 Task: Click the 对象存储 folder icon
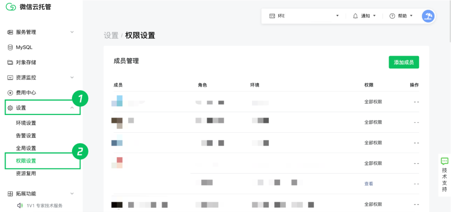(x=10, y=62)
